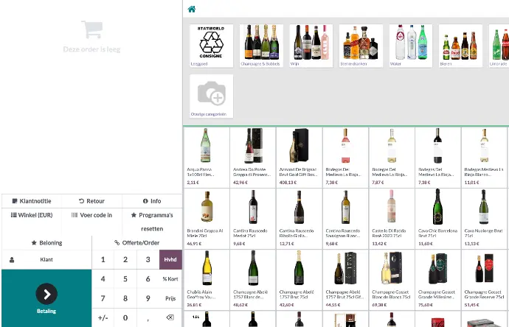Switch the numpad to % Kort mode
The height and width of the screenshot is (327, 509).
click(x=170, y=279)
